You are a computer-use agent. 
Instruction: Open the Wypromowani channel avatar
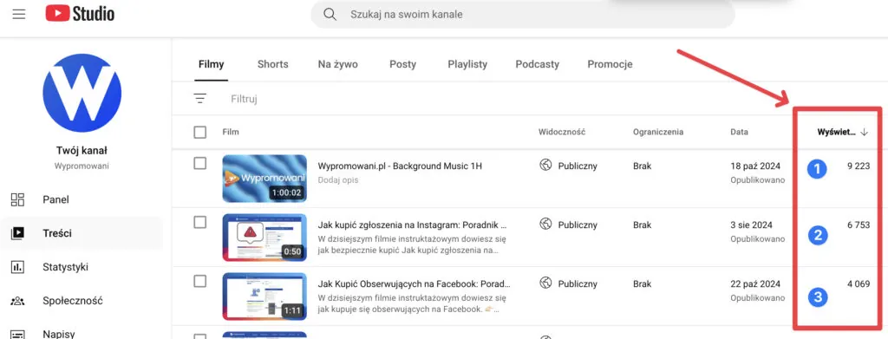tap(82, 94)
